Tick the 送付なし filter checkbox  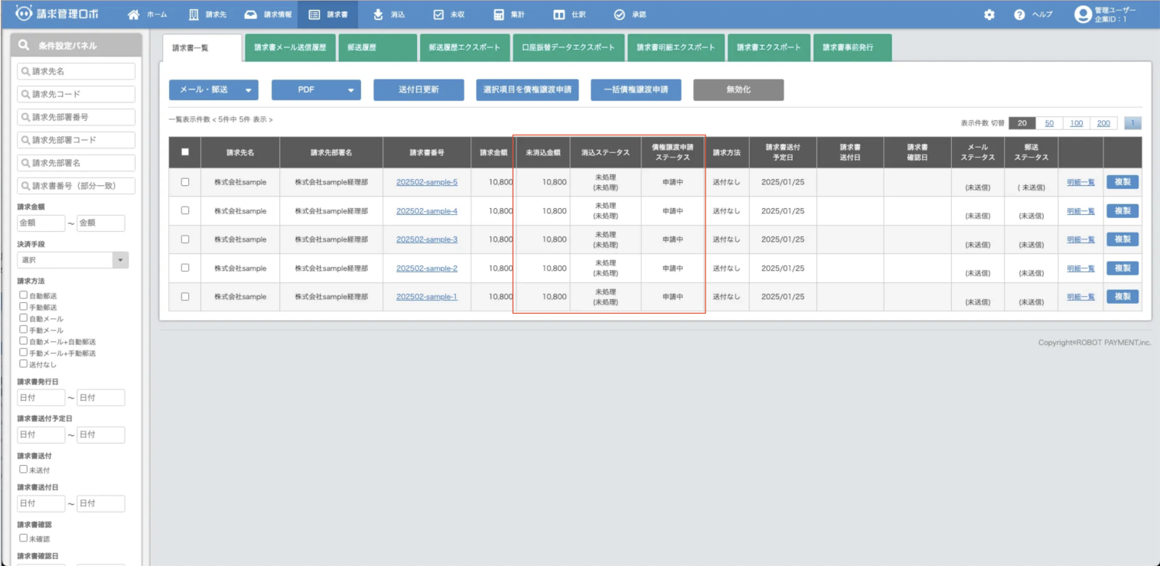click(x=24, y=364)
